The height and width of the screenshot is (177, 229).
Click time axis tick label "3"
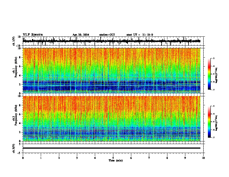tap(77, 158)
